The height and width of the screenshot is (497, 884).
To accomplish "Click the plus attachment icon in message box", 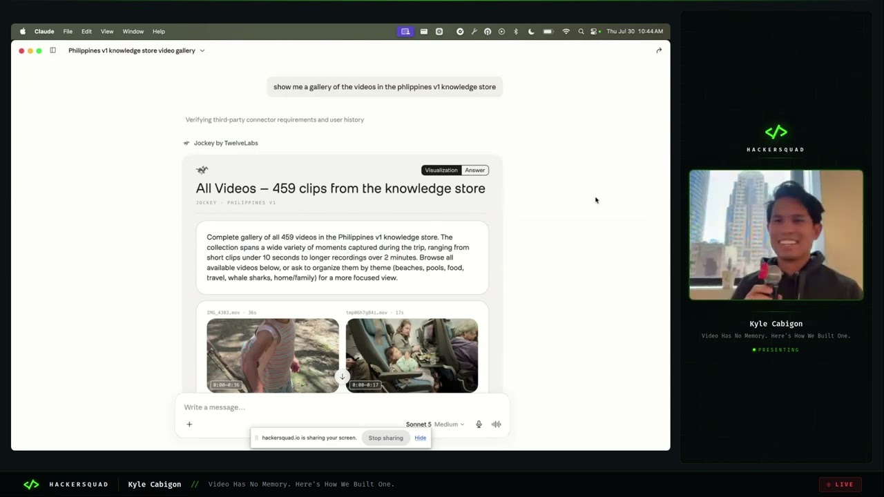I will coord(189,425).
